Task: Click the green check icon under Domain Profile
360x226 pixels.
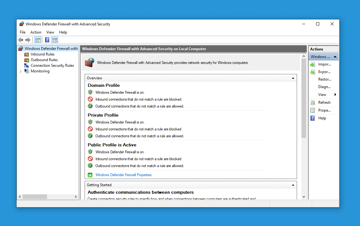Action: [x=90, y=106]
